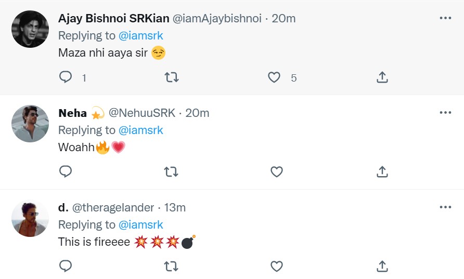Click @iamsrk mention in Ajay Bishnoi's reply
Image resolution: width=464 pixels, height=279 pixels.
click(x=141, y=35)
